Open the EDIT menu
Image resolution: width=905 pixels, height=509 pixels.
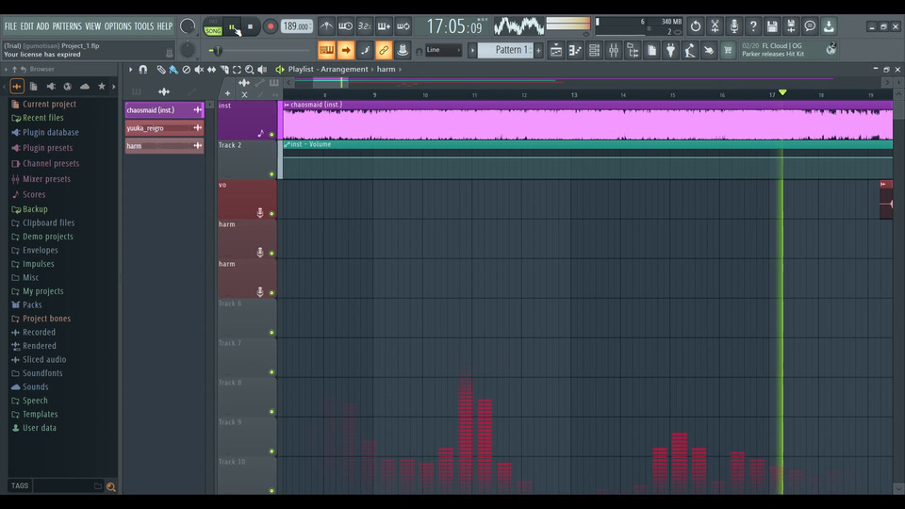26,26
